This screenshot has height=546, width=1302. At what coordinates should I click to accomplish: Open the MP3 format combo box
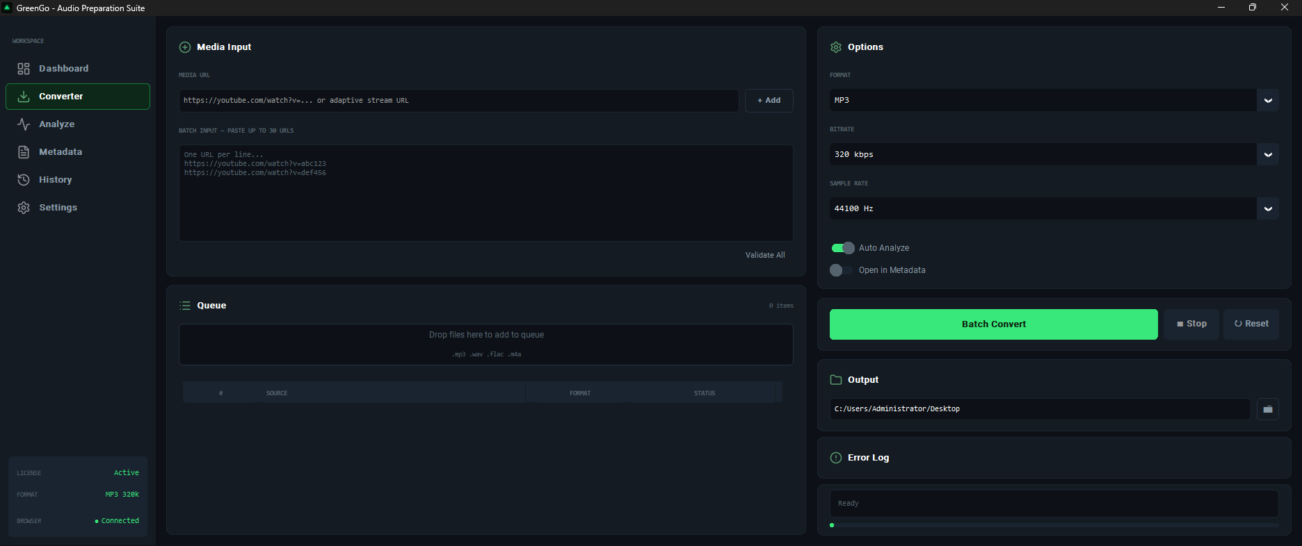(1054, 100)
